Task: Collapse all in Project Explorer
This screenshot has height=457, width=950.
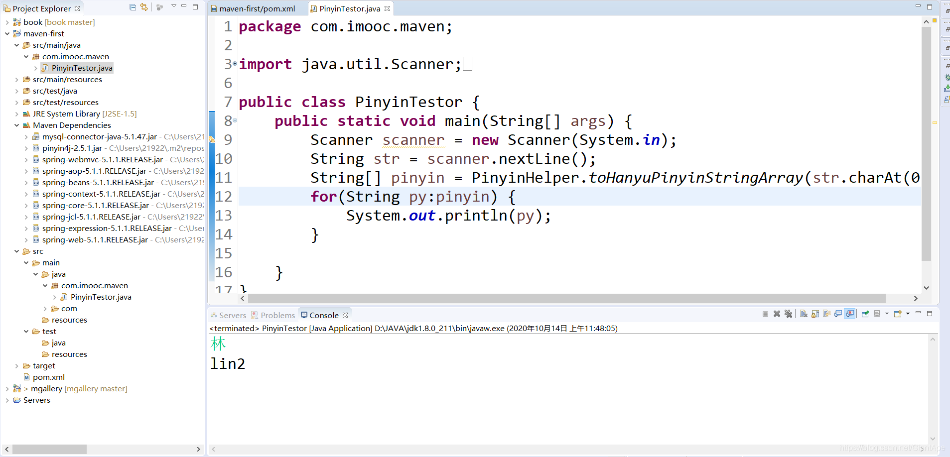Action: pyautogui.click(x=133, y=7)
